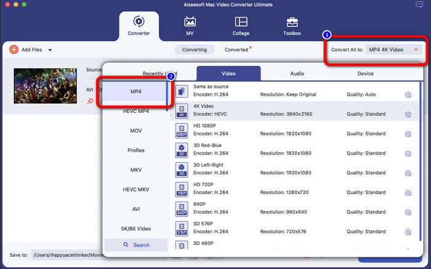This screenshot has width=431, height=269.
Task: Open settings gear for HD 1080P preset
Action: point(408,134)
